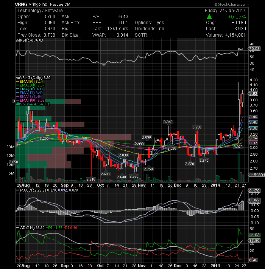Click the green 3.07 EMA axis tag
This screenshot has width=265, height=269.
tap(253, 143)
